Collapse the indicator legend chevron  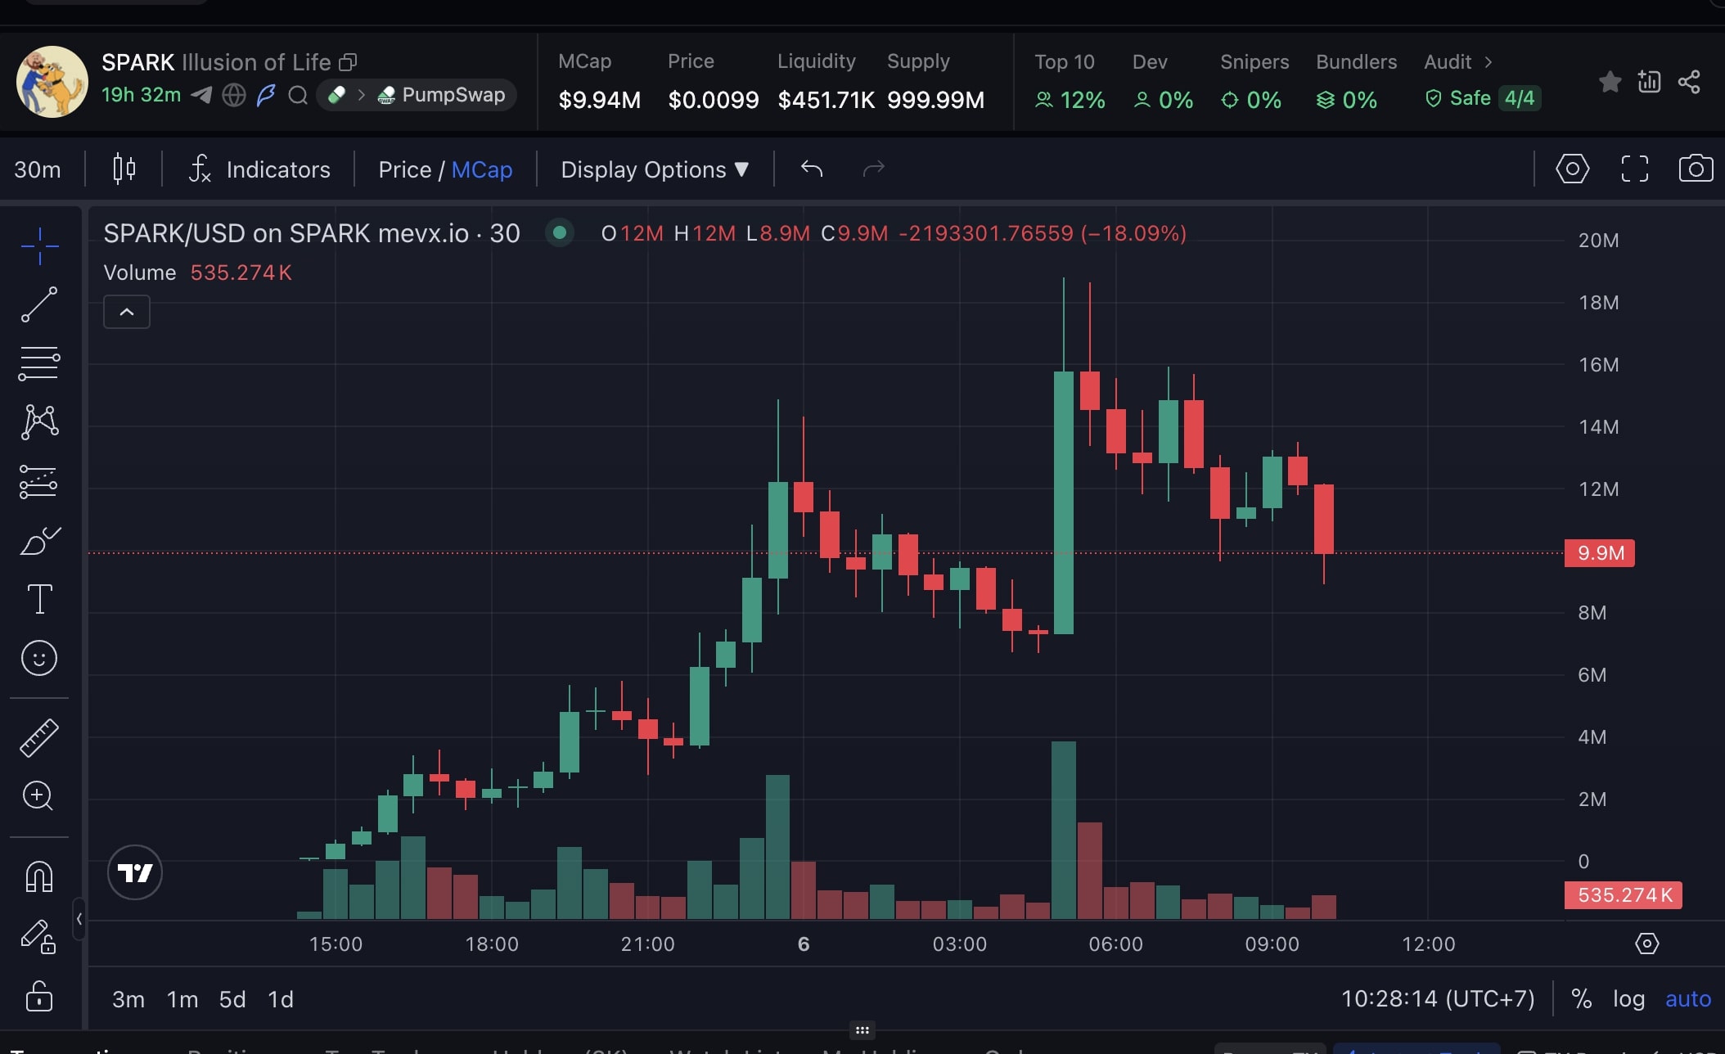(127, 312)
